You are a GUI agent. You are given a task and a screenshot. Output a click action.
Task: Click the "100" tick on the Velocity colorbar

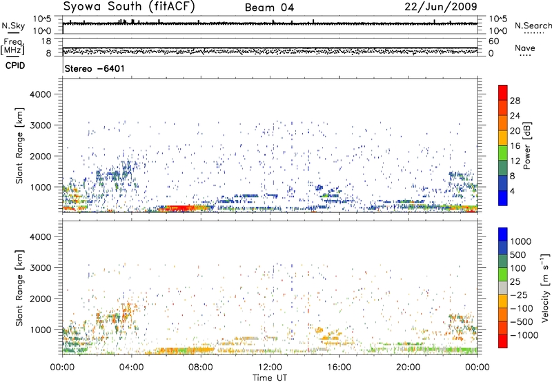[x=518, y=268]
